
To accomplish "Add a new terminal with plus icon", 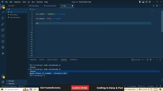I will [x=143, y=60].
